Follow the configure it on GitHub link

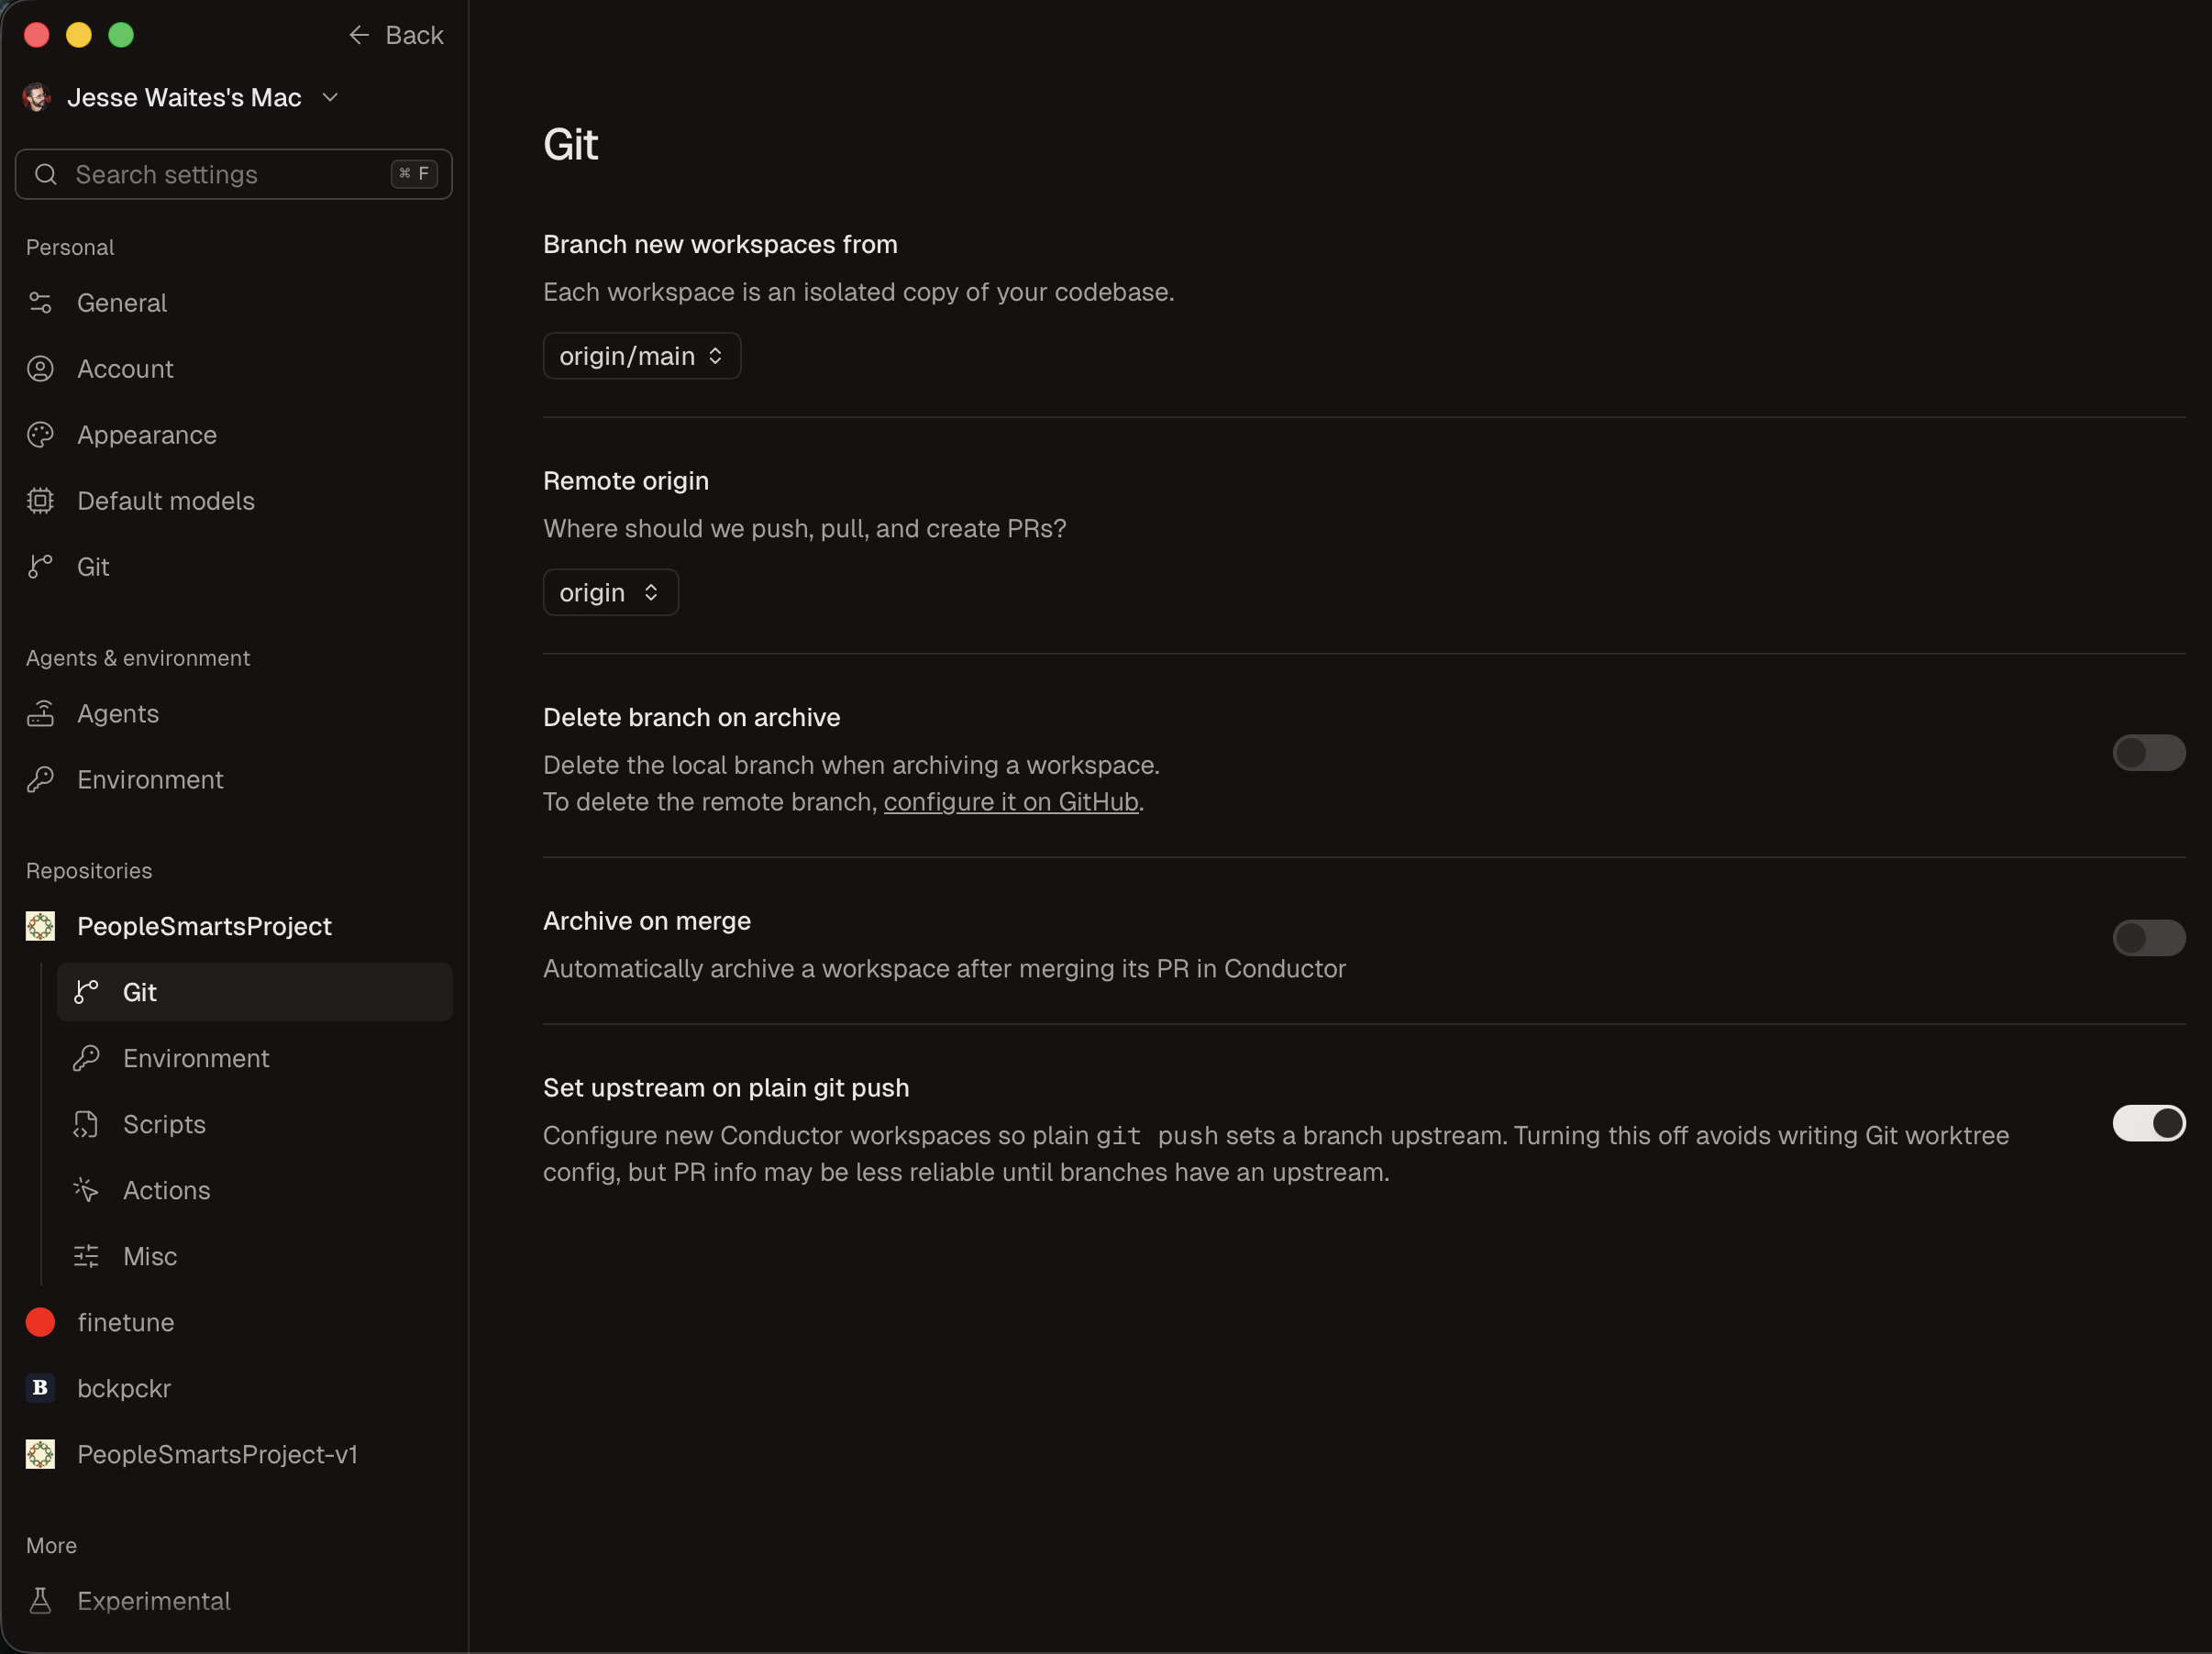1011,802
